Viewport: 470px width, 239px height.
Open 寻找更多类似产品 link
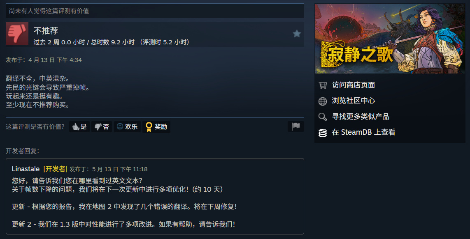(361, 117)
